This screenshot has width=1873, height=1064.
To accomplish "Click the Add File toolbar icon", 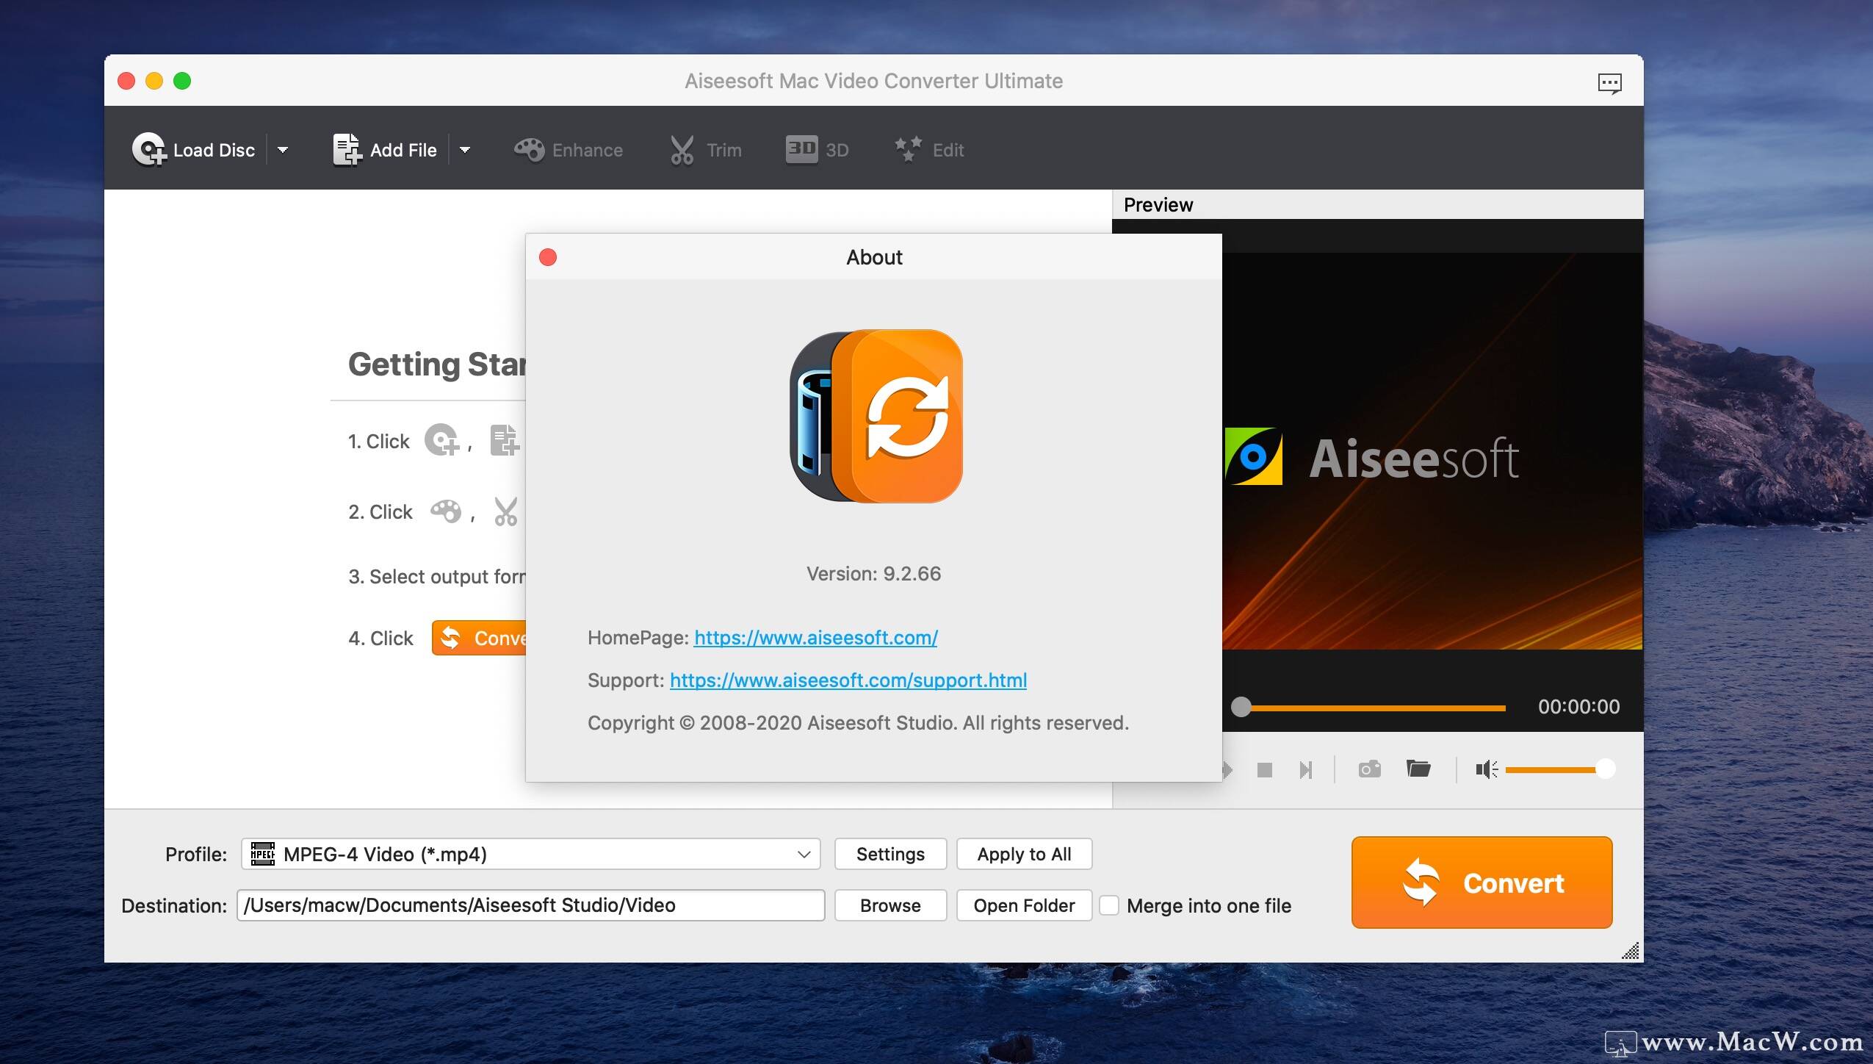I will click(347, 150).
